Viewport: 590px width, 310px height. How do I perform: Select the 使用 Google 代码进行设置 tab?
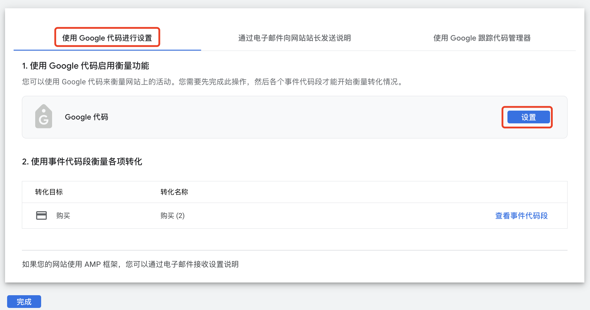[x=107, y=38]
